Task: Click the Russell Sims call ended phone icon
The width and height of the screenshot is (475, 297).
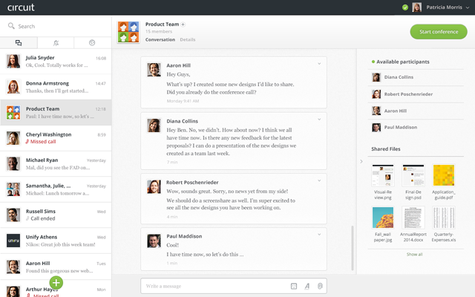Action: 27,218
